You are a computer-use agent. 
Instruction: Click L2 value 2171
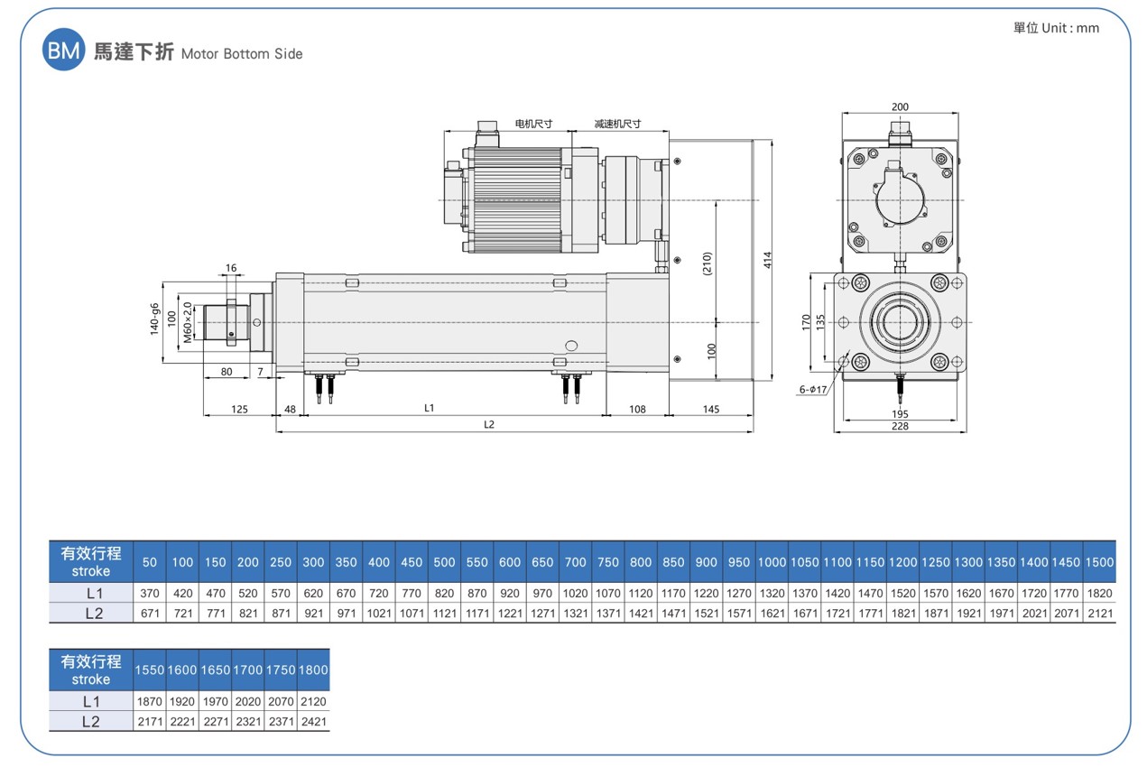(x=150, y=722)
